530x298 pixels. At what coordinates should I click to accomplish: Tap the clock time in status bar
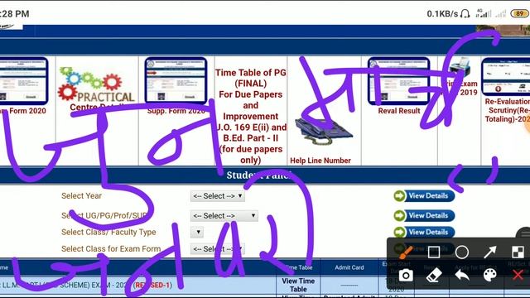(x=15, y=14)
